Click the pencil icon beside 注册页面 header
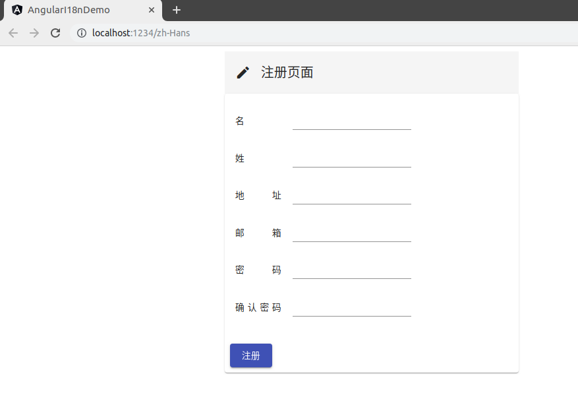 [x=243, y=72]
